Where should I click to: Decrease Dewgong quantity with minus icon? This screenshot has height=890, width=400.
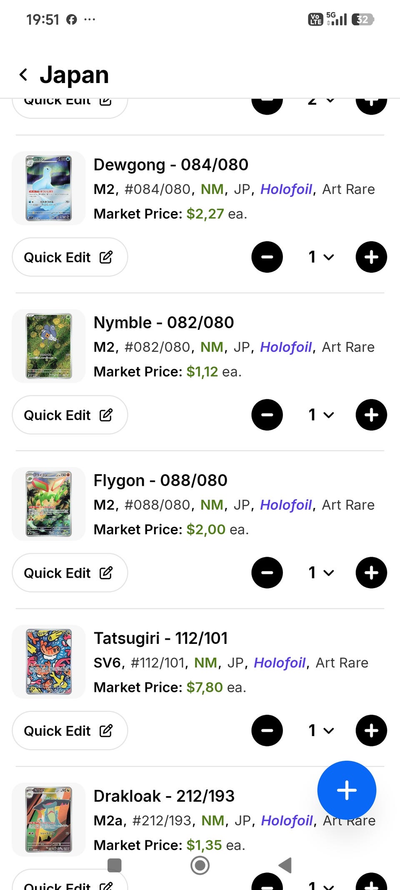click(x=267, y=257)
